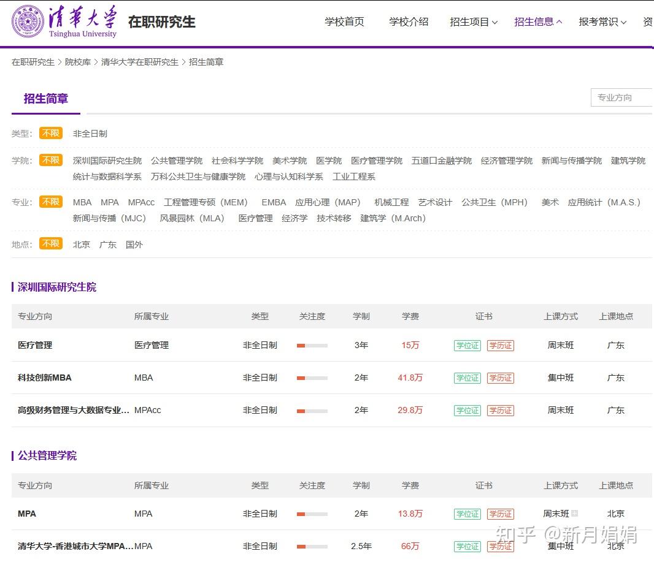This screenshot has height=562, width=654.
Task: Filter location by 广东
Action: pos(107,245)
